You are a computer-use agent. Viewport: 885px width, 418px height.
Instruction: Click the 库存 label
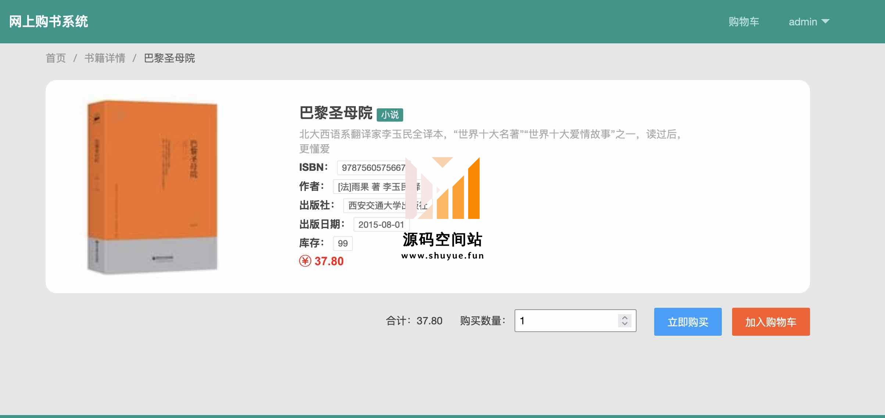[x=312, y=243]
